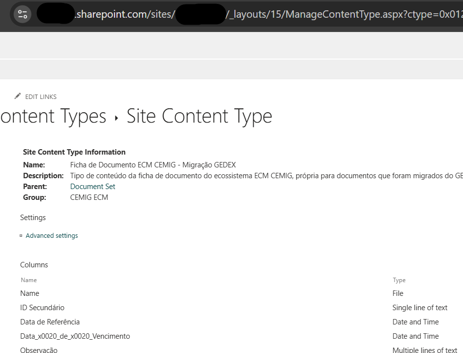This screenshot has height=353, width=463.
Task: Click the Site Content Type page title
Action: point(200,116)
